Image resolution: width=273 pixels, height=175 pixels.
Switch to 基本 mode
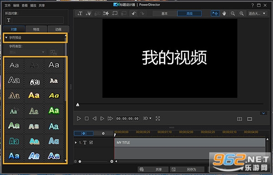click(x=165, y=14)
